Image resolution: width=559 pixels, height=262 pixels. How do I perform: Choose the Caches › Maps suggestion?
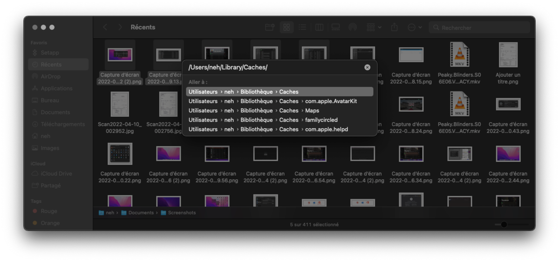pos(279,110)
